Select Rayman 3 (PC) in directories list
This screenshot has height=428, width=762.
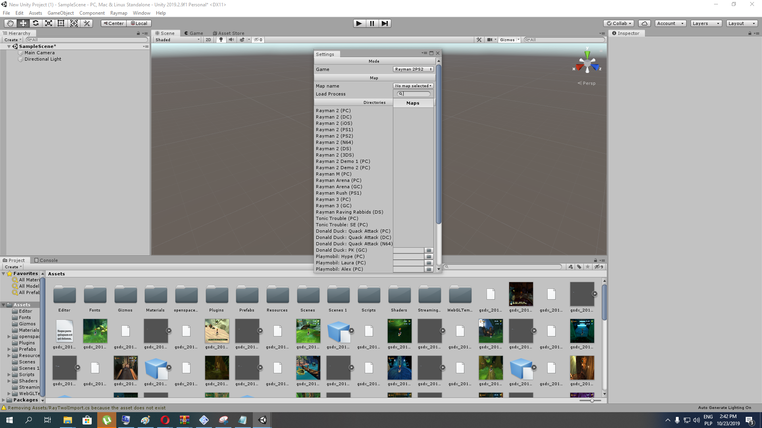(333, 199)
